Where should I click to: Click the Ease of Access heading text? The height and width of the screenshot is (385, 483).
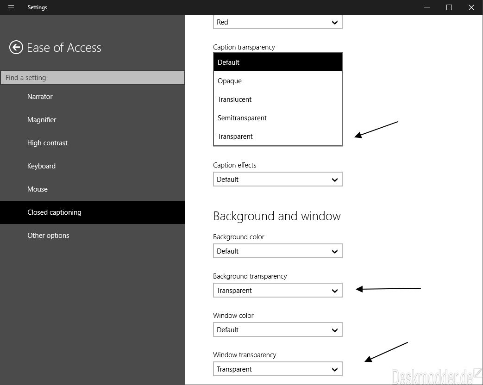[64, 48]
